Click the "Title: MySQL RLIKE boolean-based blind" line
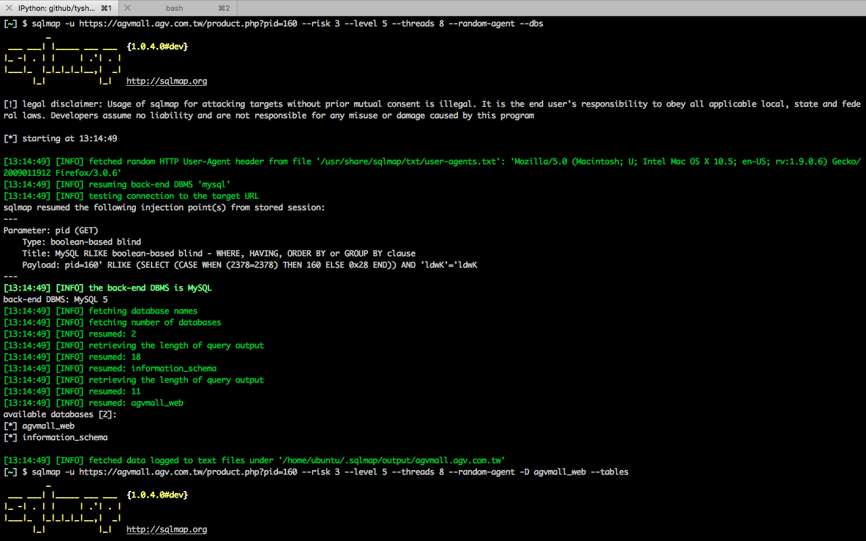This screenshot has width=866, height=541. point(219,254)
